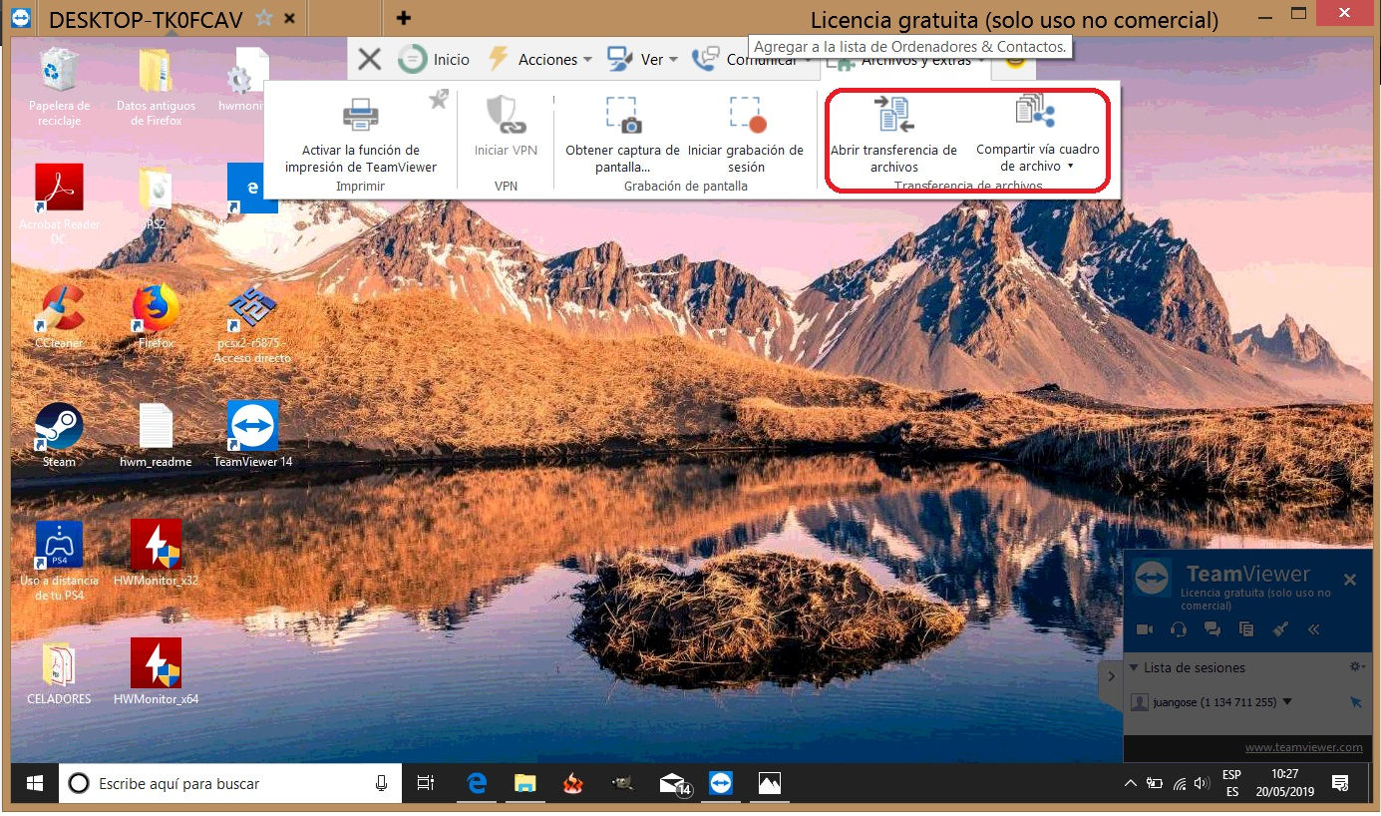
Task: Click the Windows taskbar search box
Action: click(x=229, y=784)
